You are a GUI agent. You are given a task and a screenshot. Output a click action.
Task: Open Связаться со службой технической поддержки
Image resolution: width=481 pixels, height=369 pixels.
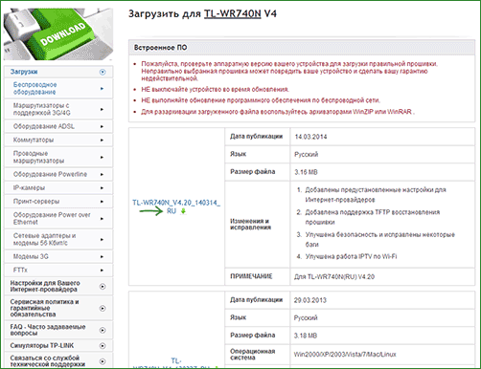[x=48, y=361]
